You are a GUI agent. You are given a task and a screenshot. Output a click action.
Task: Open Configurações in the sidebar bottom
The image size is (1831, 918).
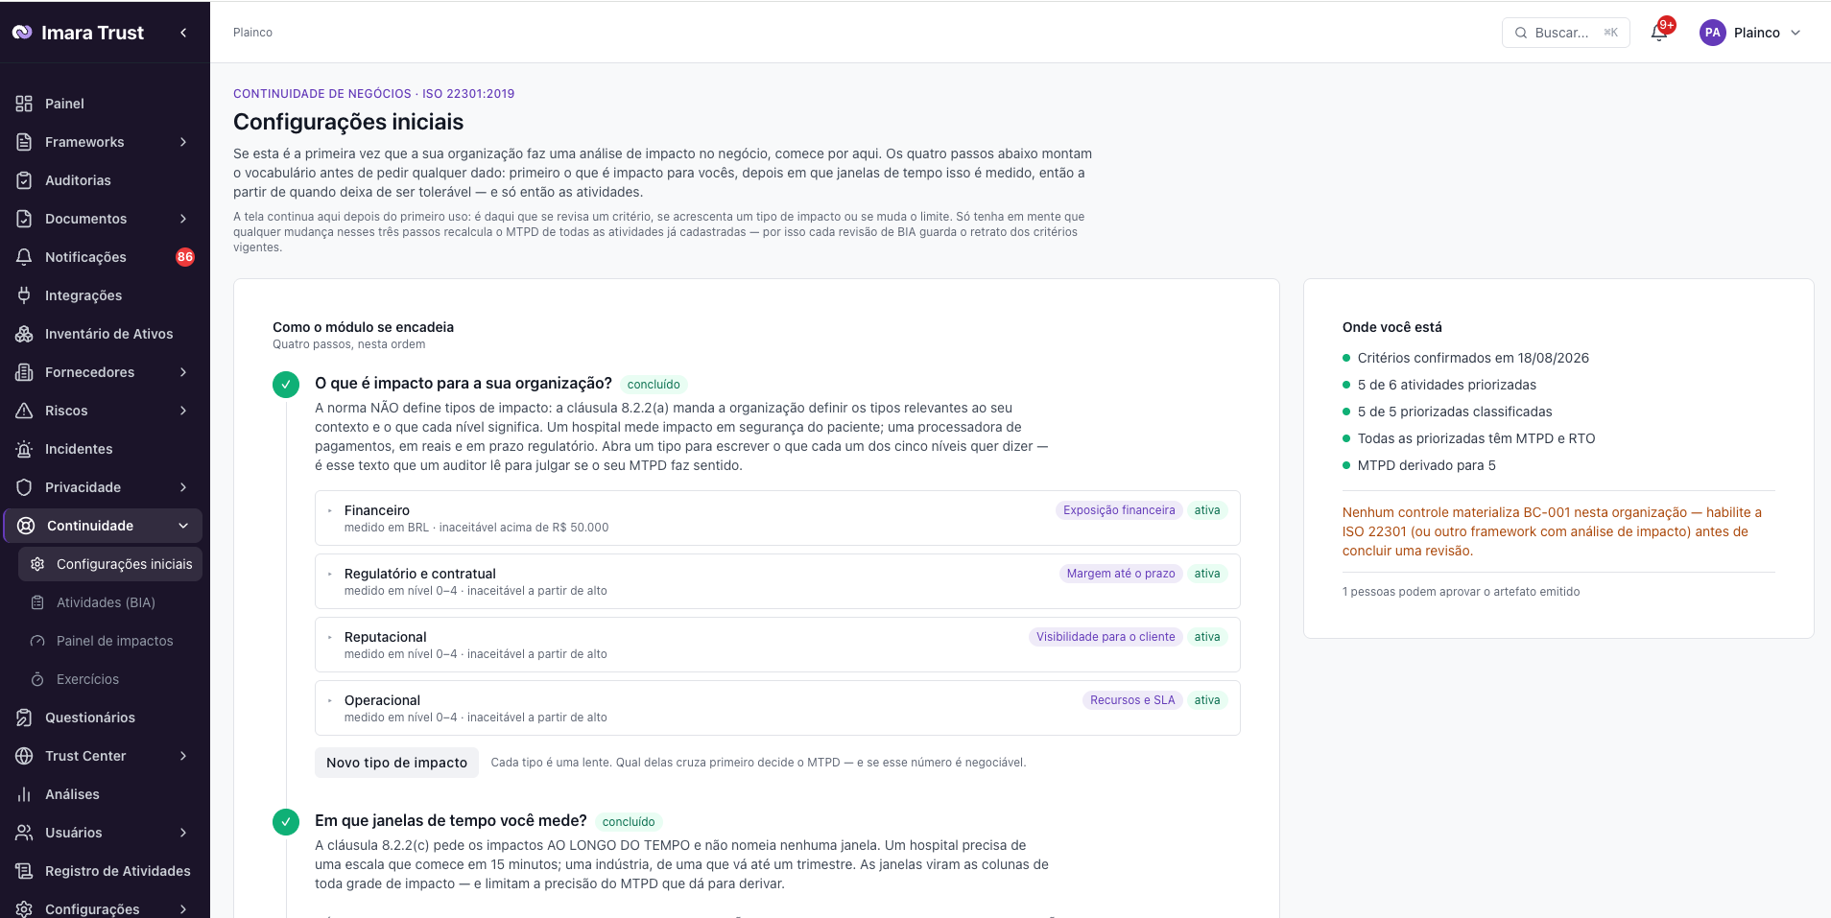[x=105, y=908]
